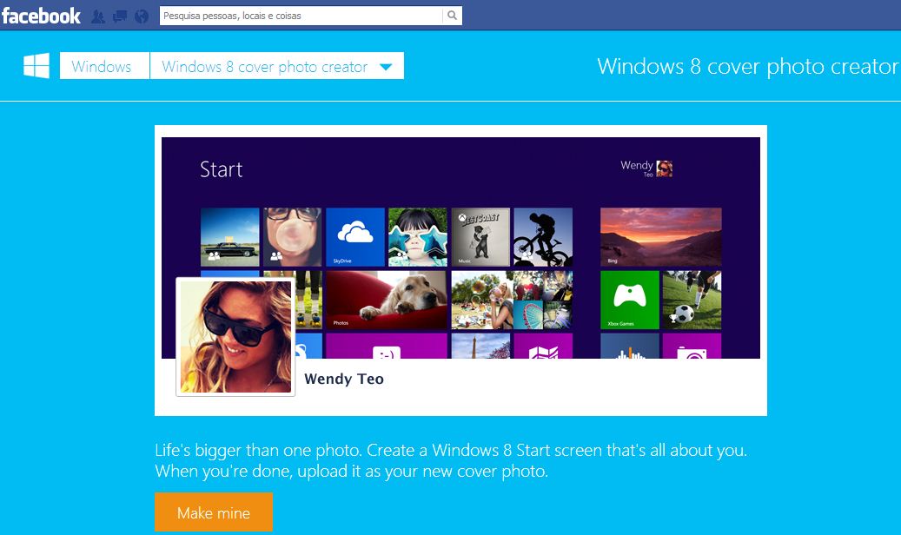Image resolution: width=901 pixels, height=535 pixels.
Task: Click the audio bars tile
Action: [x=630, y=346]
